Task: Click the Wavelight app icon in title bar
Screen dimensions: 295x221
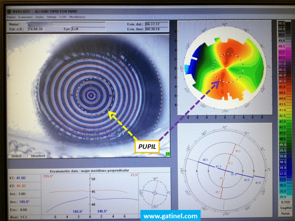Action: 9,11
